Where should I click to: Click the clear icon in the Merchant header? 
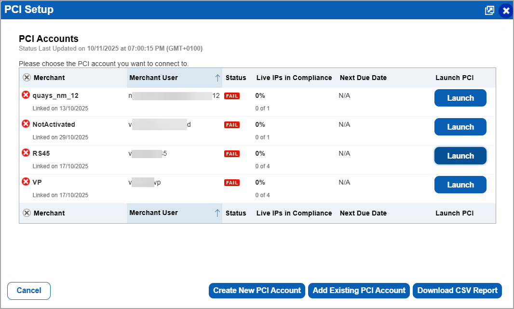coord(27,77)
